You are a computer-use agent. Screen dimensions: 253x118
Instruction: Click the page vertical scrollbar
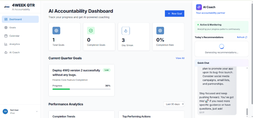tap(252, 54)
